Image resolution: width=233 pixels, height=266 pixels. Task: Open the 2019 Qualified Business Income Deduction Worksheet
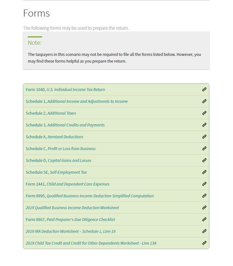(72, 208)
